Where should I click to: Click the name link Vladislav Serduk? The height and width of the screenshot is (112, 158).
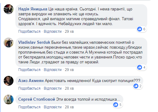34,43
